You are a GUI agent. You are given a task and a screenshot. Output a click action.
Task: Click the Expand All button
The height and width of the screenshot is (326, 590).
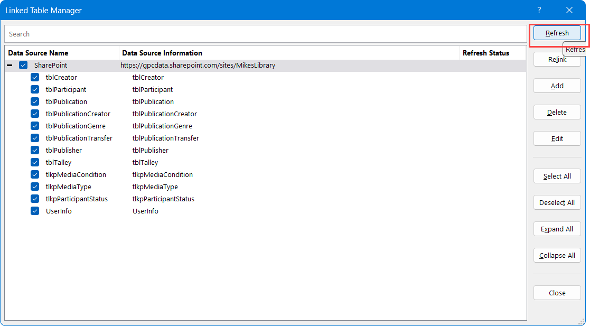[x=557, y=229]
